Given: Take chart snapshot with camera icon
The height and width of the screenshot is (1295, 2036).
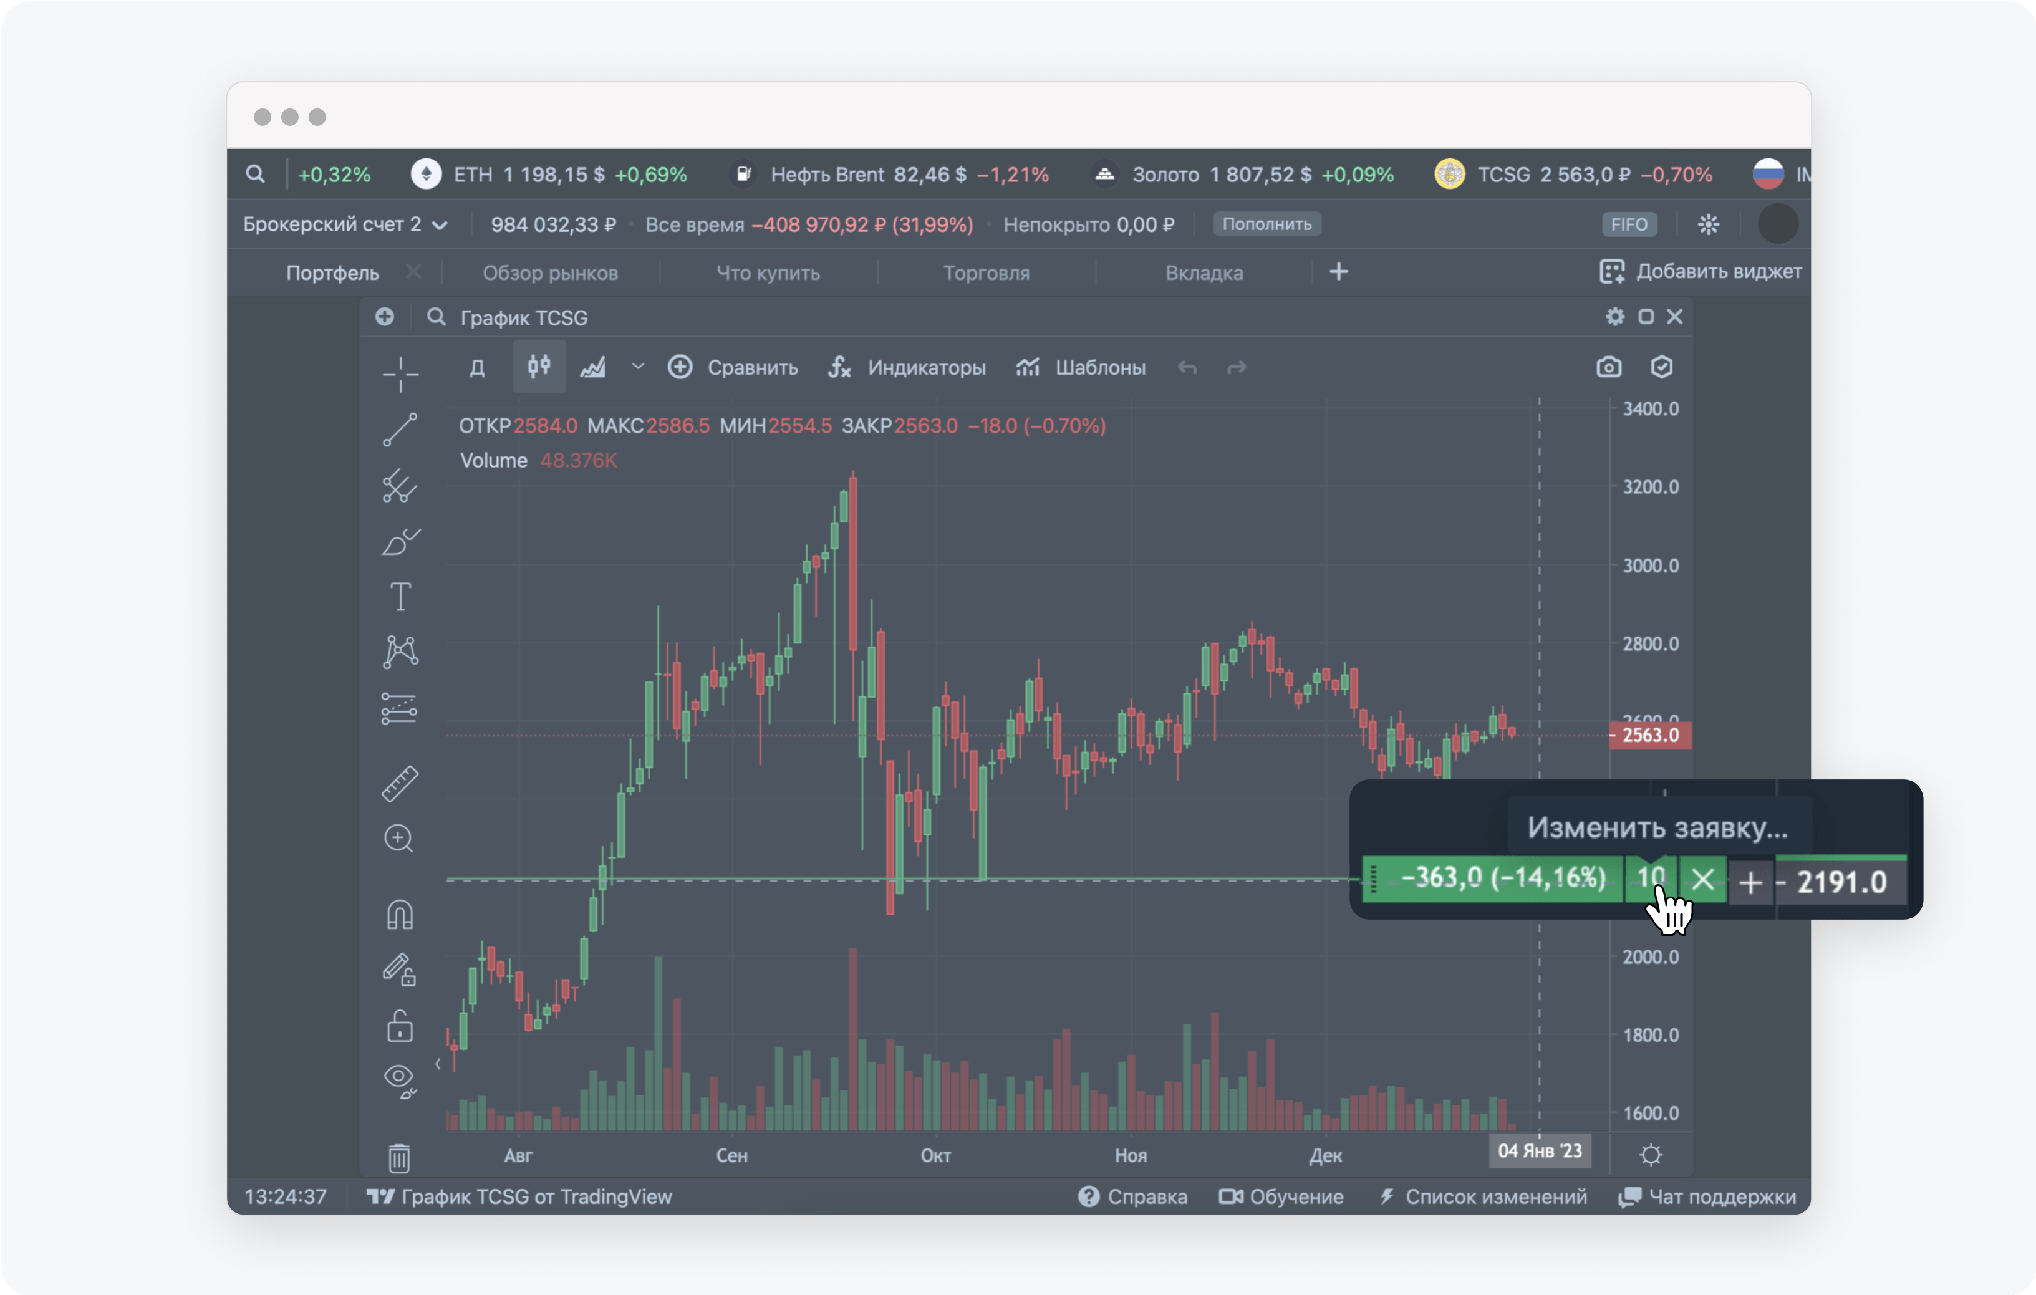Looking at the screenshot, I should tap(1608, 367).
